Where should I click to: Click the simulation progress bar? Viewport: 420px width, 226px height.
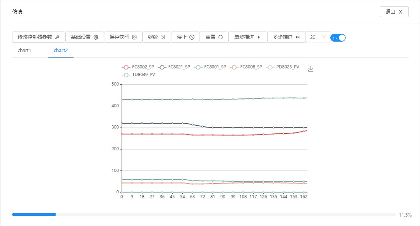(x=204, y=214)
